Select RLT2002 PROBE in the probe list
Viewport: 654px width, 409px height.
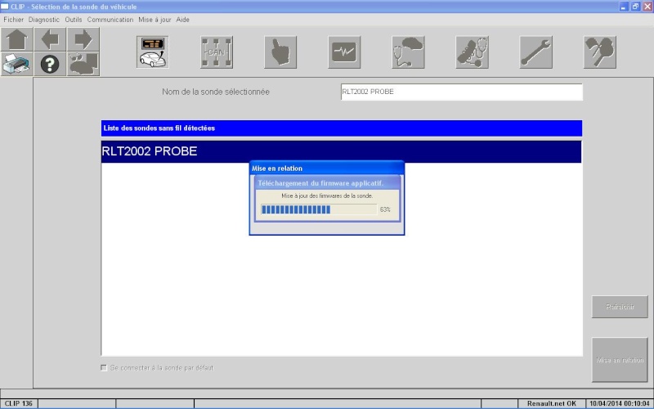pos(341,151)
